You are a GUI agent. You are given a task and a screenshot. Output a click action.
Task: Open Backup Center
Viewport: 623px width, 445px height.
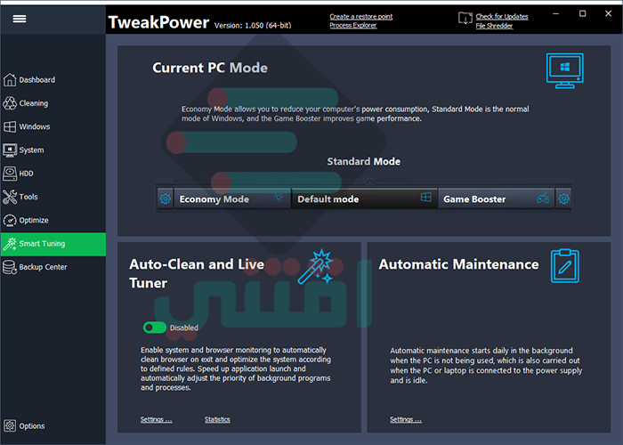53,267
